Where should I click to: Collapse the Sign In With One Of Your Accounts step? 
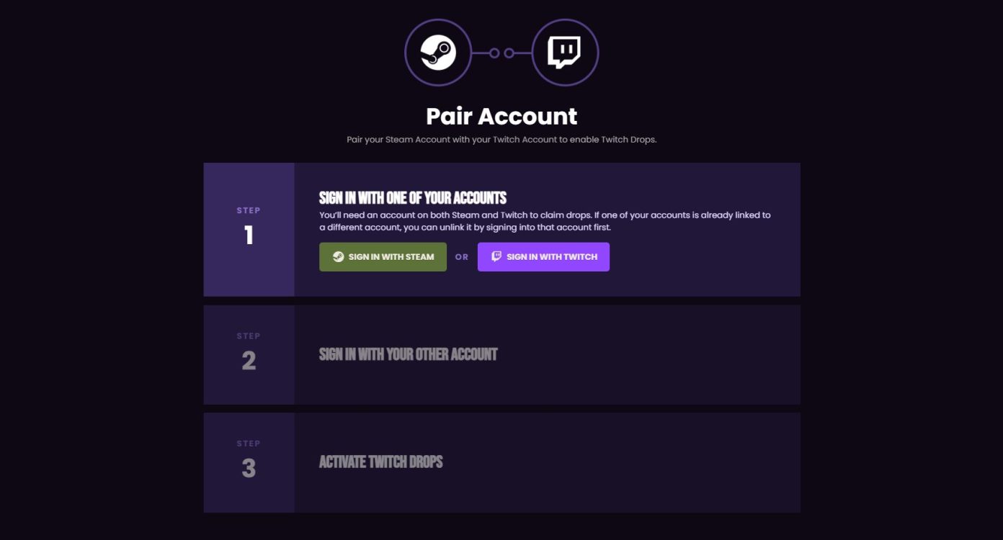tap(413, 198)
